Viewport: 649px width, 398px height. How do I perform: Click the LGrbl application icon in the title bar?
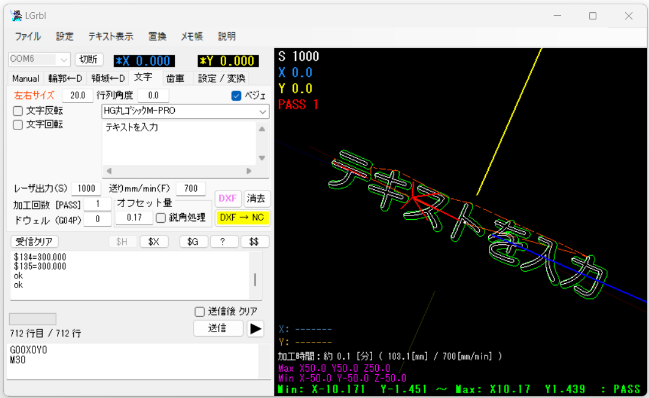click(x=16, y=16)
